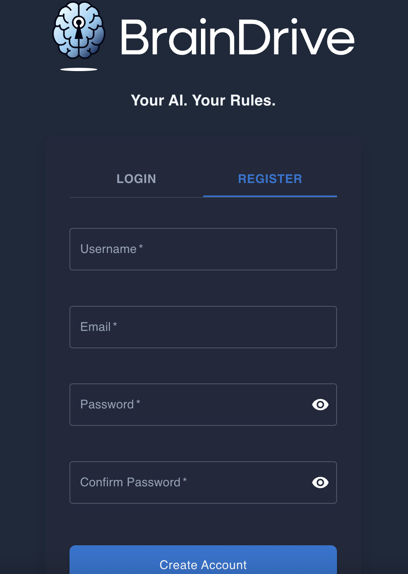Click the gray divider line under LOGIN
The image size is (408, 574).
[x=136, y=197]
